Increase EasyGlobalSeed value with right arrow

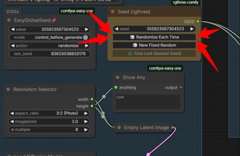(x=87, y=29)
